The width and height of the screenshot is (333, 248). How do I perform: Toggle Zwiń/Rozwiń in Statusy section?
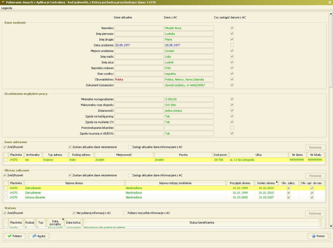[x=5, y=213]
